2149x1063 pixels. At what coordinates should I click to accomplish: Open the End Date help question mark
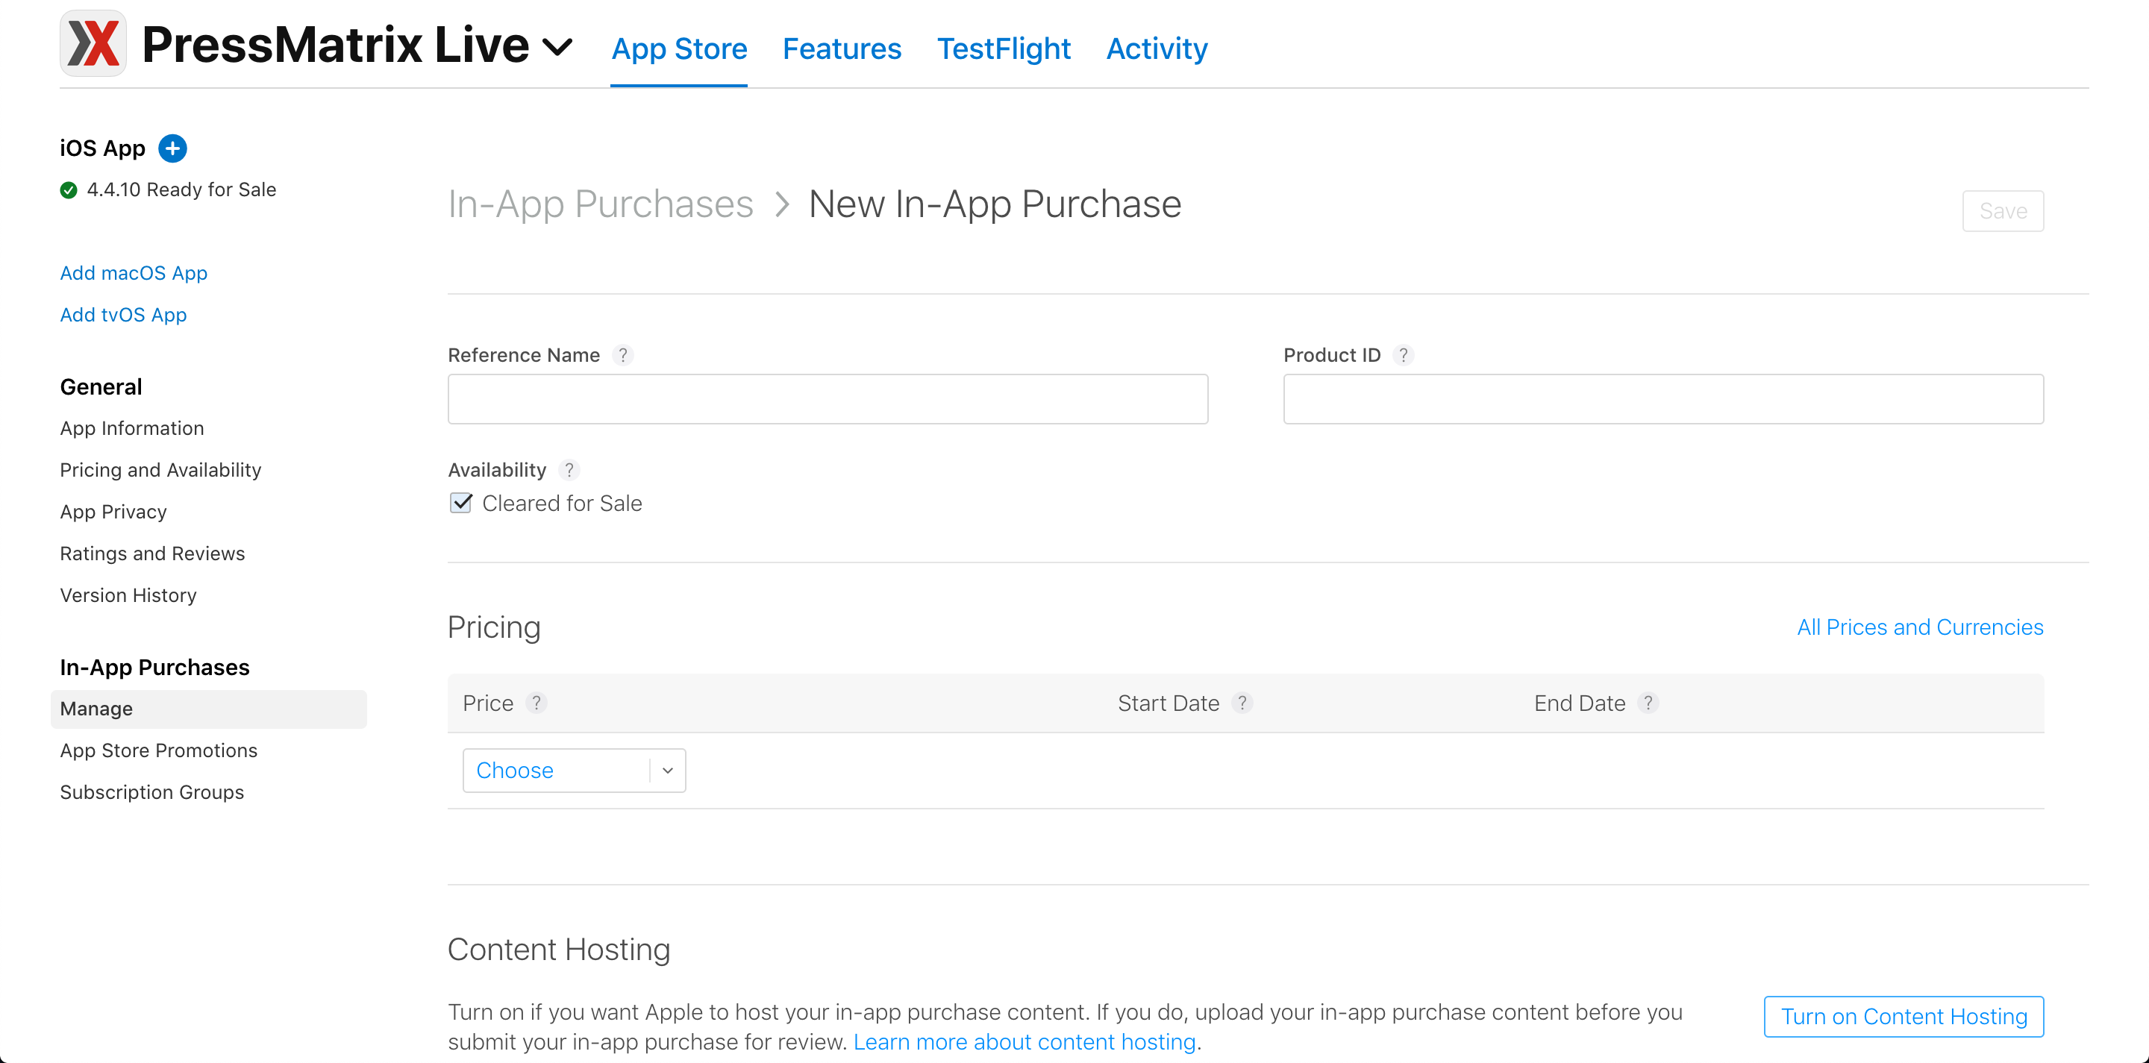1648,703
